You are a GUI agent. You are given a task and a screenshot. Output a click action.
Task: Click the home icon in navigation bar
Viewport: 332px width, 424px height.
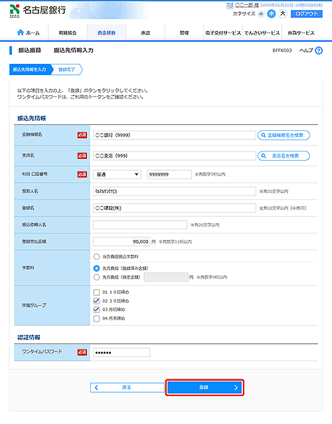21,33
